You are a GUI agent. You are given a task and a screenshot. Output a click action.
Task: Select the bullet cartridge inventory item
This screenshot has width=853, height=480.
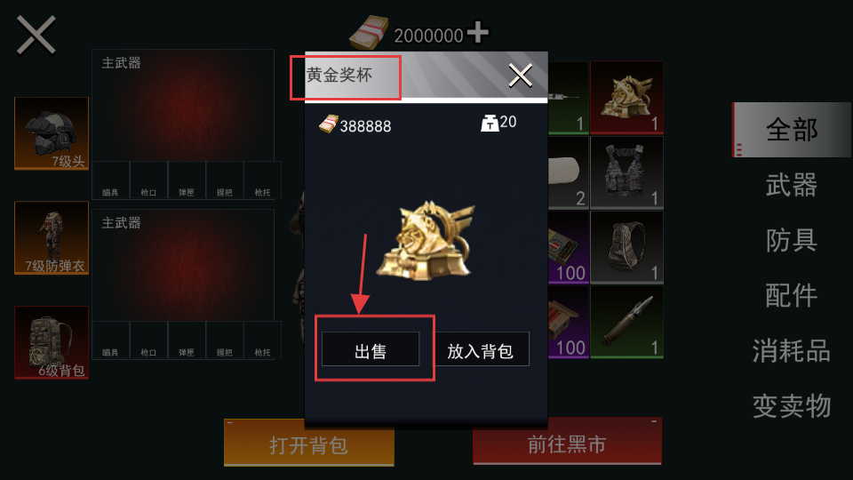pyautogui.click(x=626, y=322)
